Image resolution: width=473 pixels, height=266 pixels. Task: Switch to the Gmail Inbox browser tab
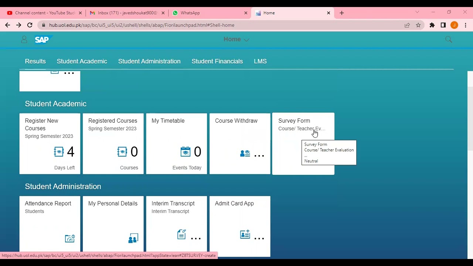127,13
